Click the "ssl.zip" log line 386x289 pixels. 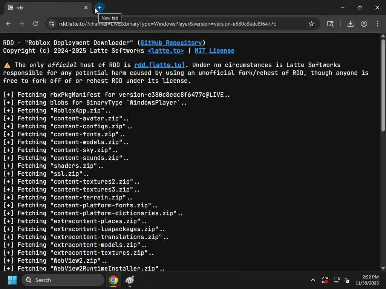coord(46,173)
